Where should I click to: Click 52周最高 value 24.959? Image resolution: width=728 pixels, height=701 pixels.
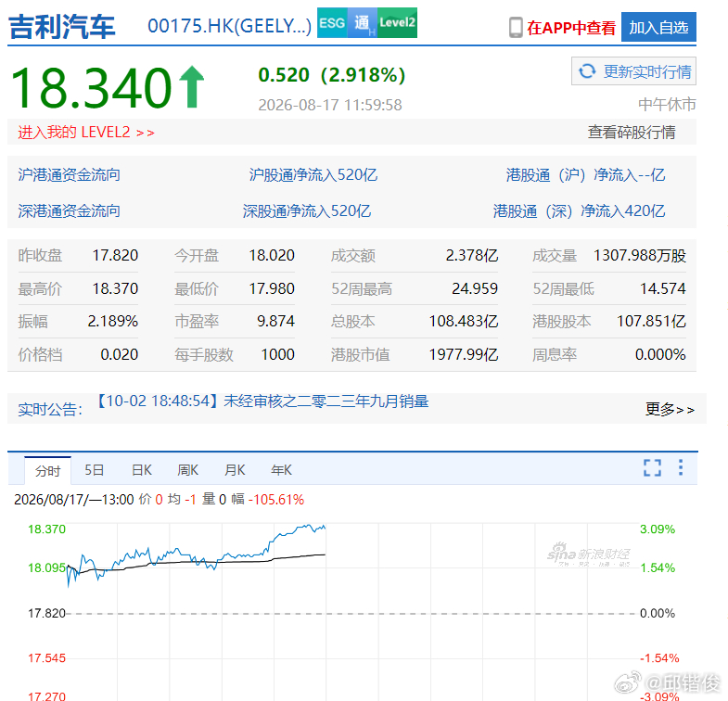click(x=475, y=288)
